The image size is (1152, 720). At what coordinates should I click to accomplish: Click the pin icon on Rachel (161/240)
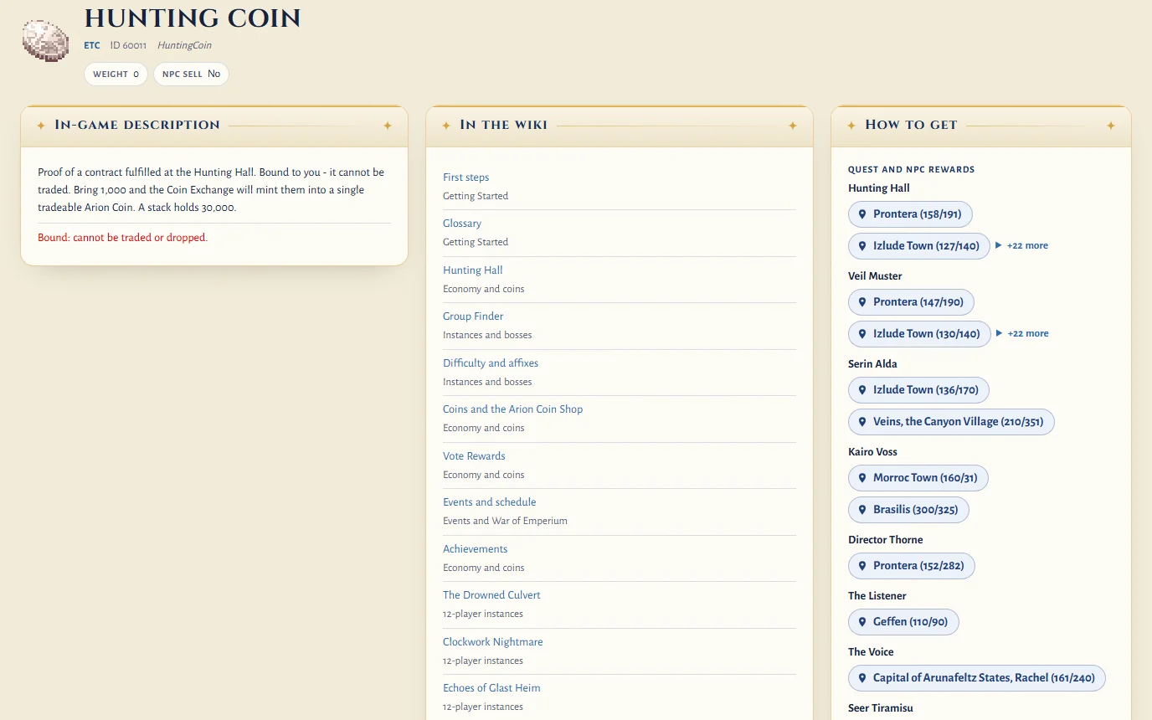[862, 678]
